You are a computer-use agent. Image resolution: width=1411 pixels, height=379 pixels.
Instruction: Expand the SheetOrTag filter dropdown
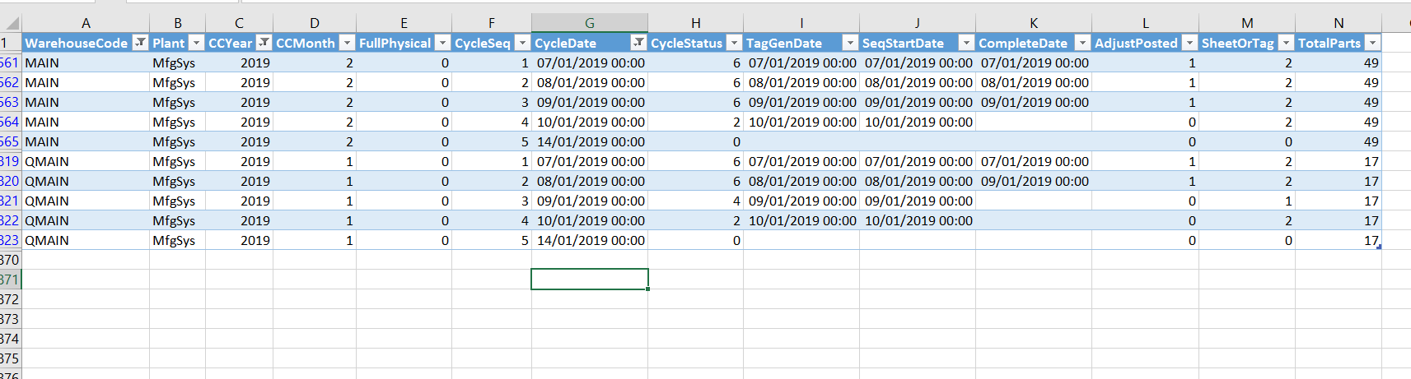coord(1286,43)
